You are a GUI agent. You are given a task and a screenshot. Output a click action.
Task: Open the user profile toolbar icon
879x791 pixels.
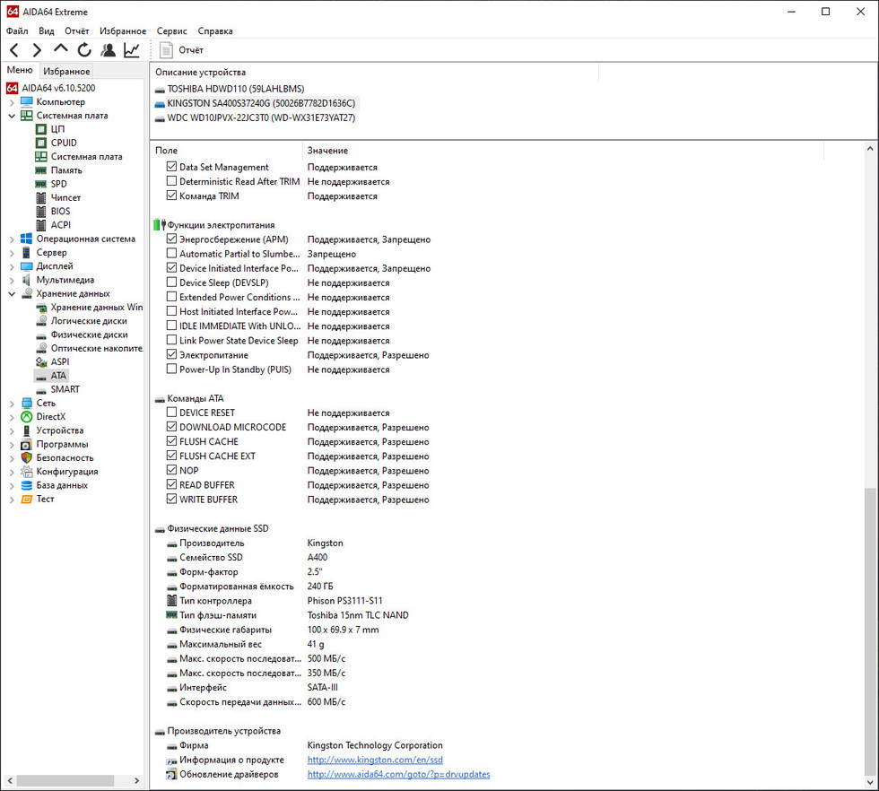coord(109,50)
